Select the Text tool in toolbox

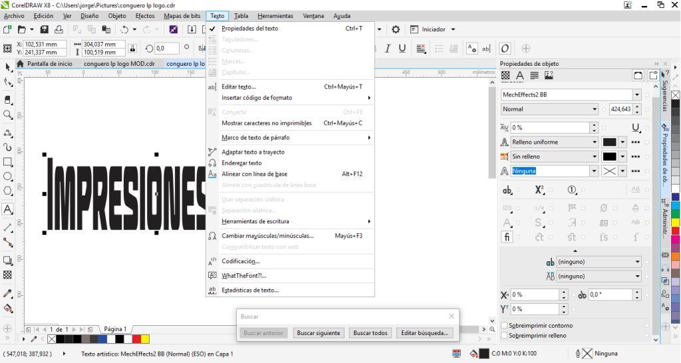[7, 209]
